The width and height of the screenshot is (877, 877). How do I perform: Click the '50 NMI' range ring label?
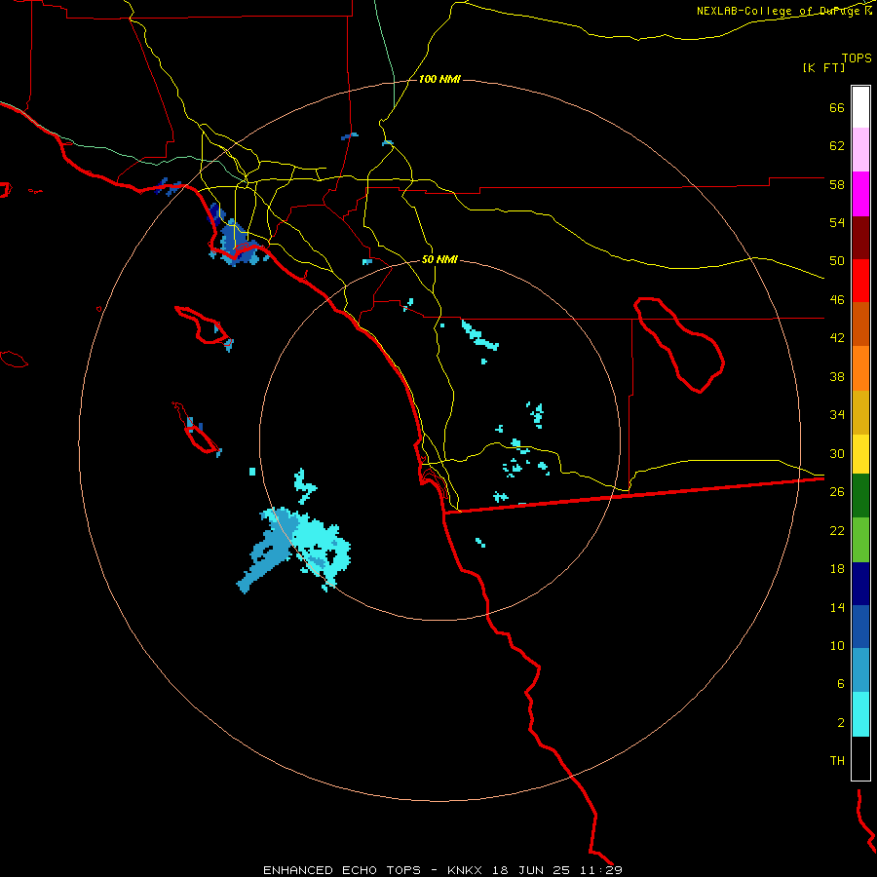[439, 259]
